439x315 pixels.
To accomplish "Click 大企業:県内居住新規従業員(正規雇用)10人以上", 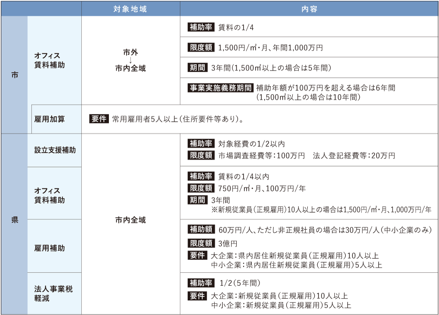I will (x=295, y=256).
